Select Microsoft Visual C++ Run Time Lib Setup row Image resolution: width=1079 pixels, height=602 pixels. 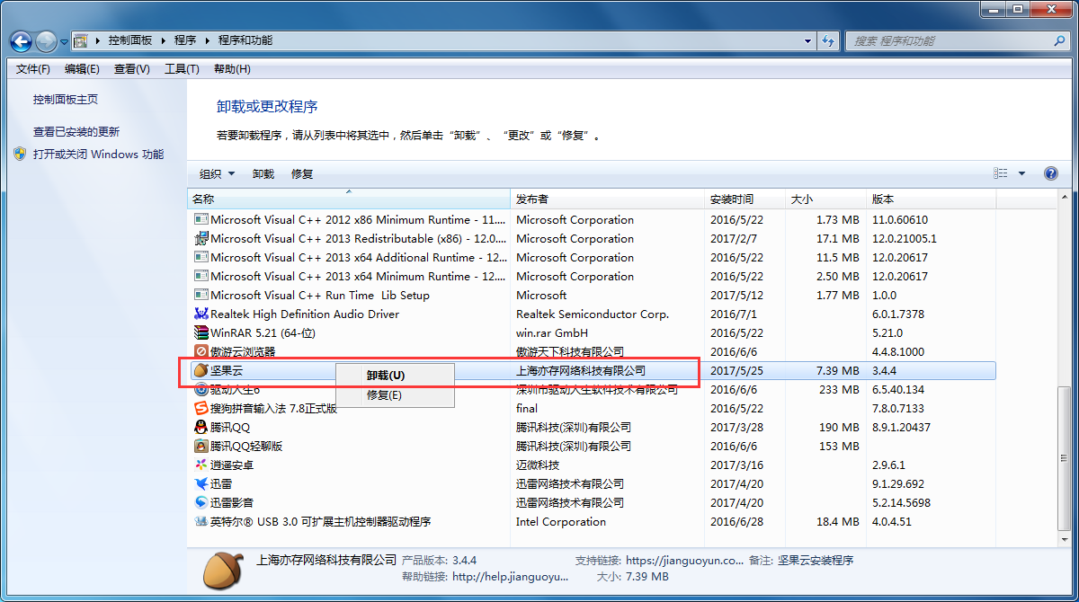593,295
